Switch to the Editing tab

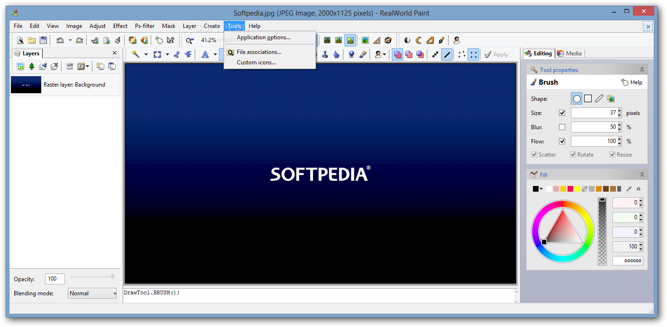click(x=539, y=53)
